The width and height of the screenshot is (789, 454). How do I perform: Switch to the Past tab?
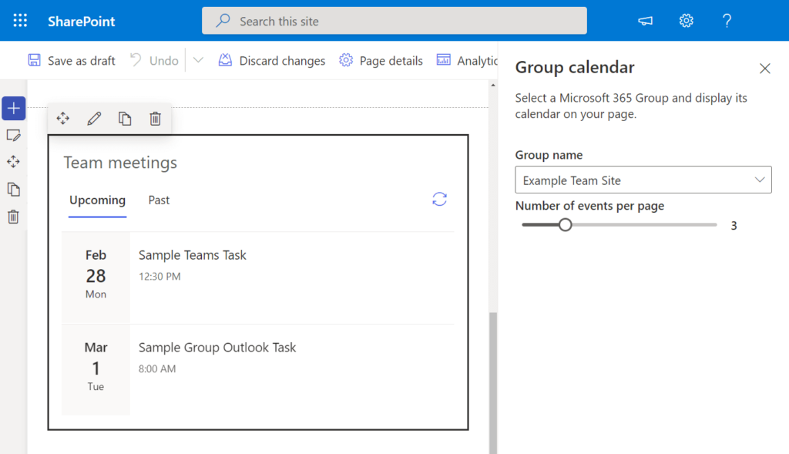159,200
